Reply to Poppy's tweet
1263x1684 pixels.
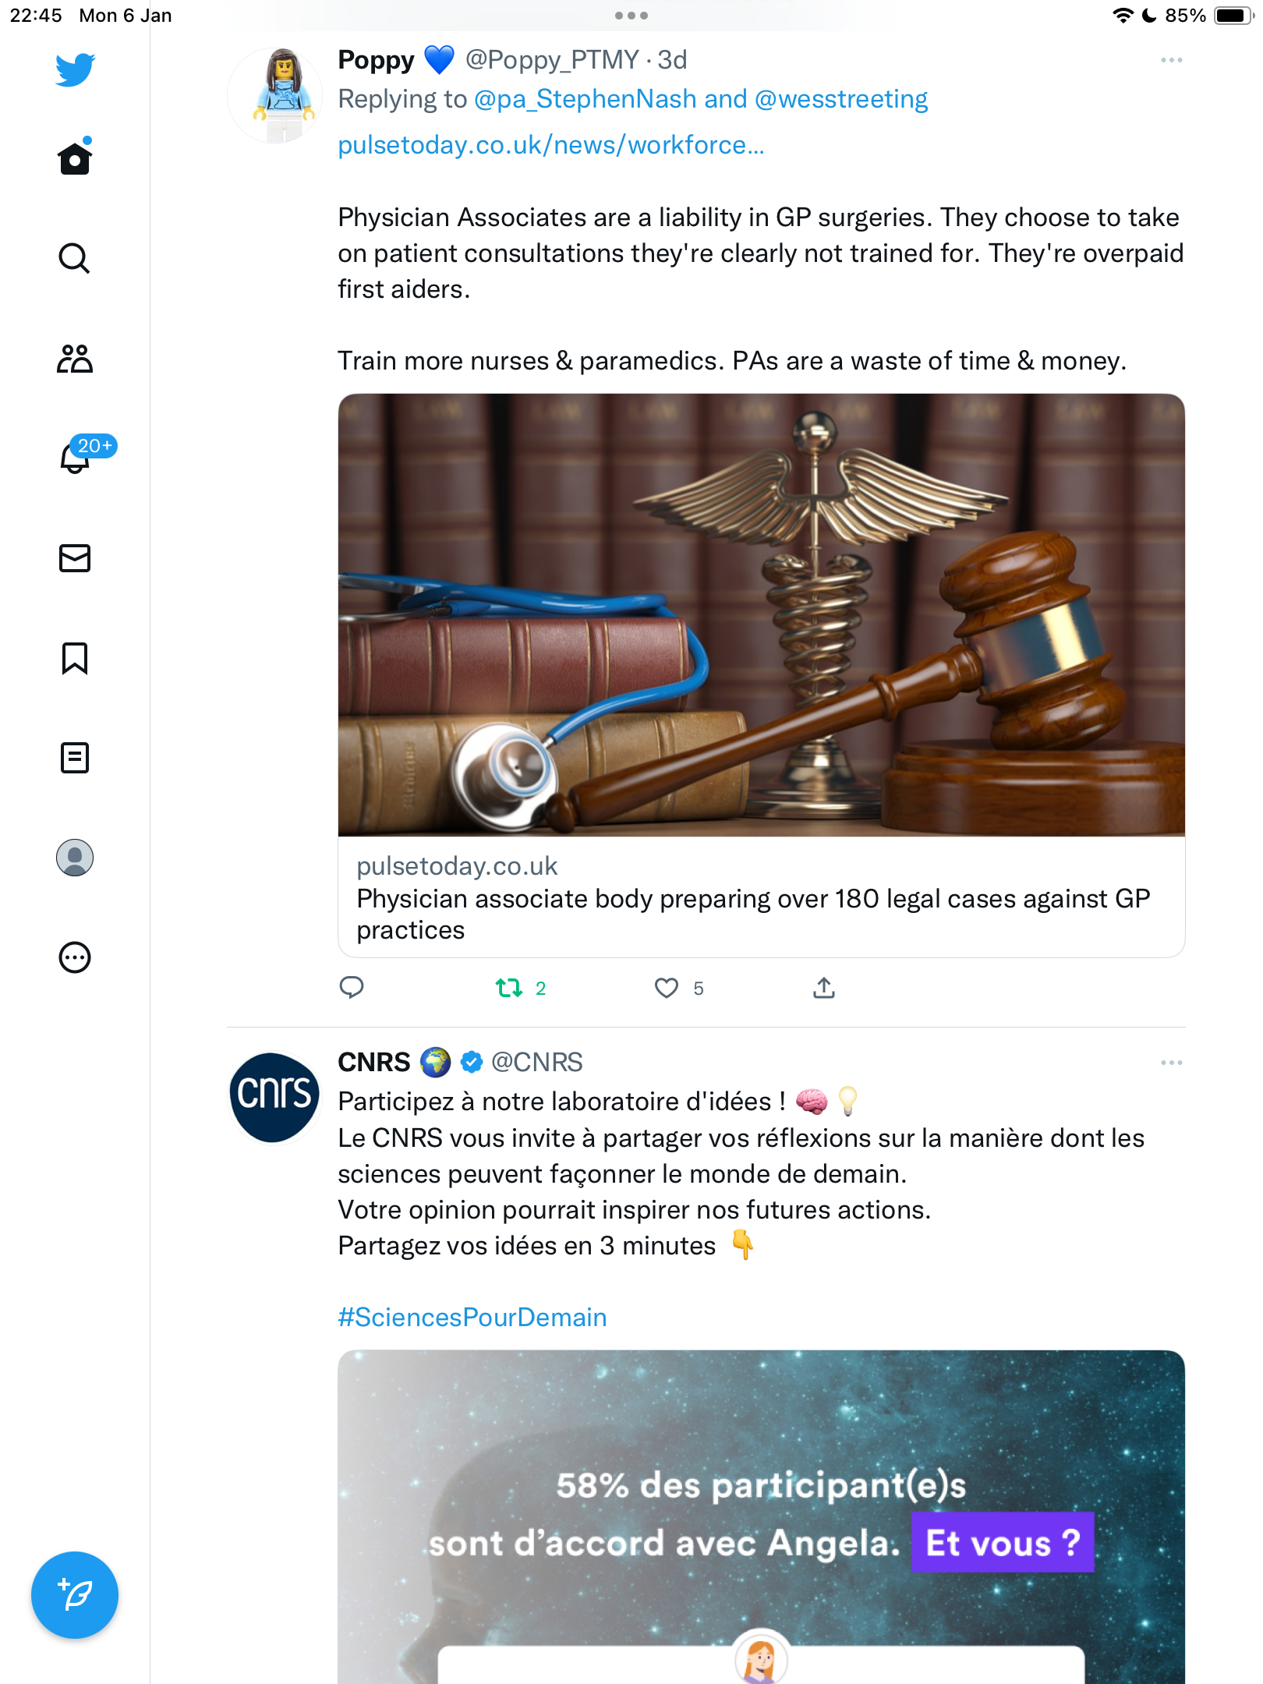[352, 988]
